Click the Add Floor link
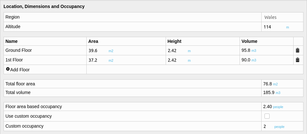The width and height of the screenshot is (307, 134). tap(18, 69)
